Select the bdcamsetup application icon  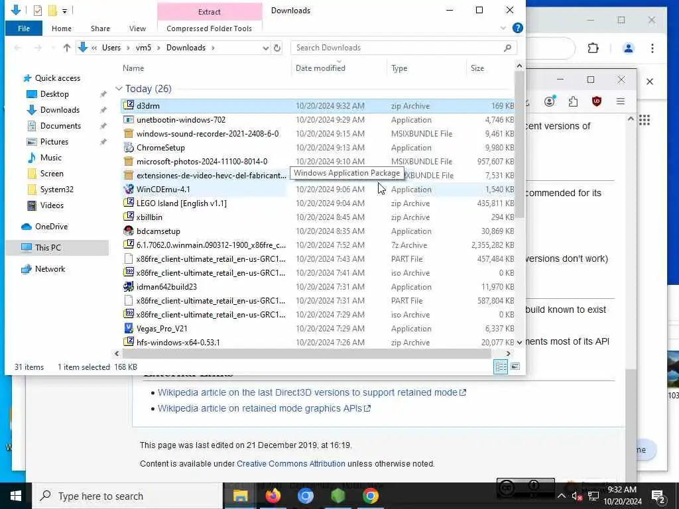click(x=128, y=231)
